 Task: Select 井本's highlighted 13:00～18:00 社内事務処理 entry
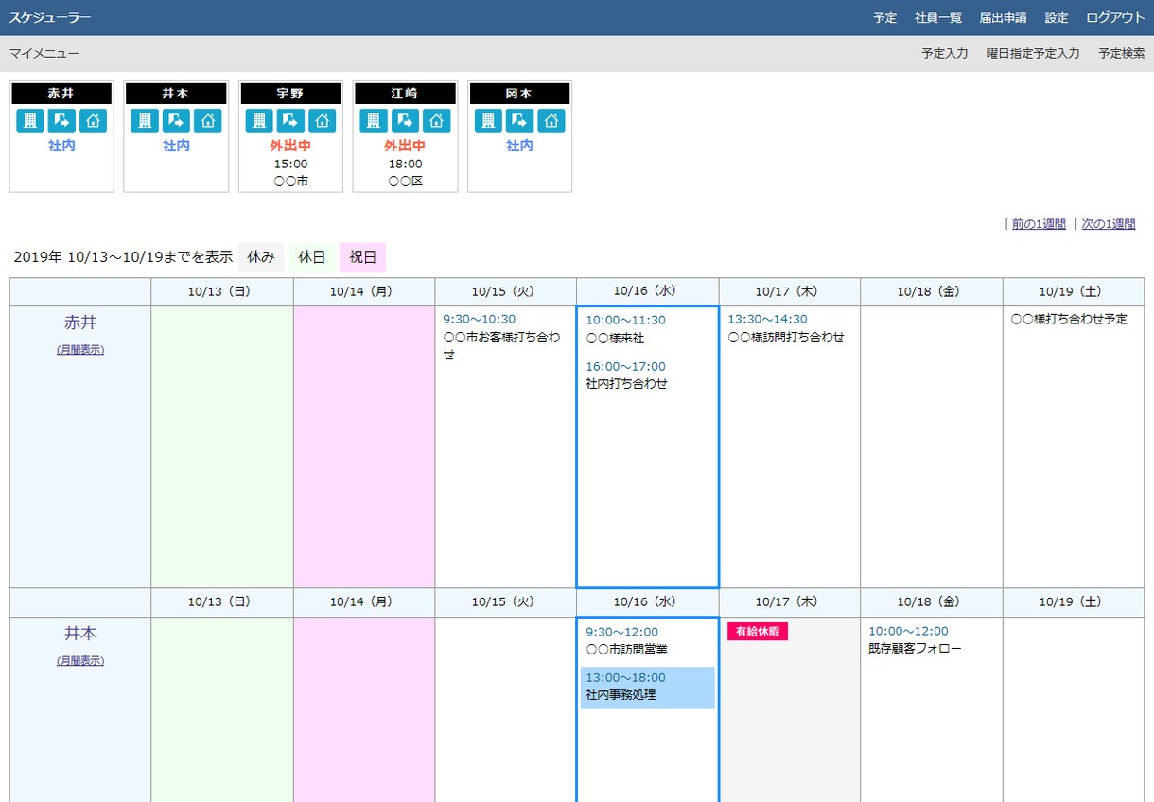[x=648, y=688]
